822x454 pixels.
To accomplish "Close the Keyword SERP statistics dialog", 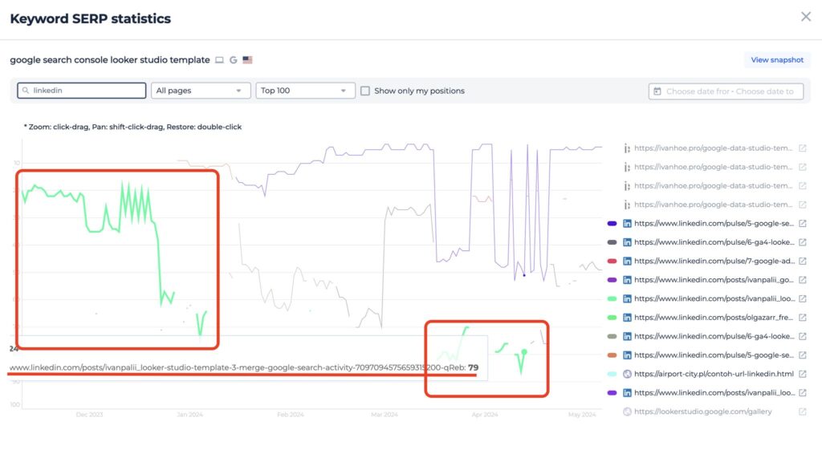I will (x=806, y=17).
